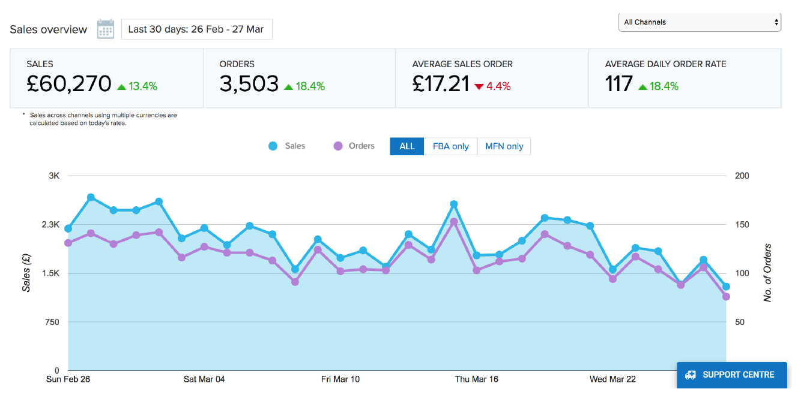Toggle the blue Sales legend dot
Screen dimensions: 801x404
coord(273,146)
